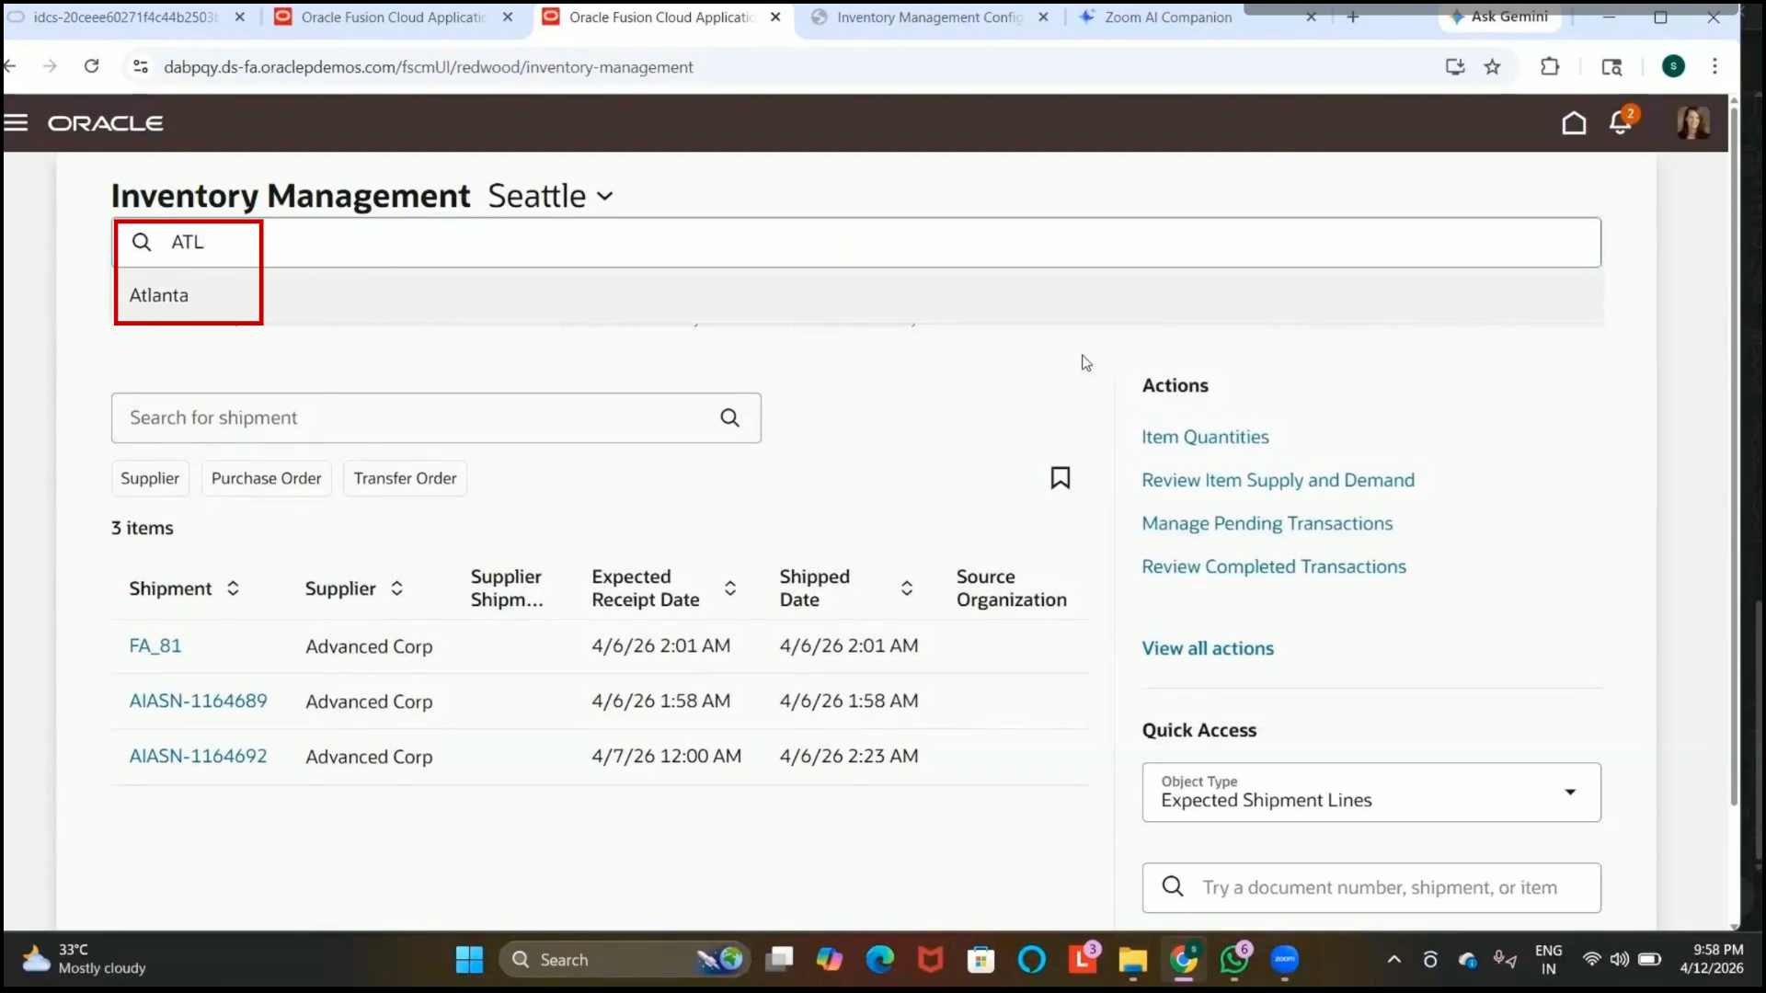Click the ENG IN language indicator
This screenshot has width=1766, height=993.
pyautogui.click(x=1548, y=959)
